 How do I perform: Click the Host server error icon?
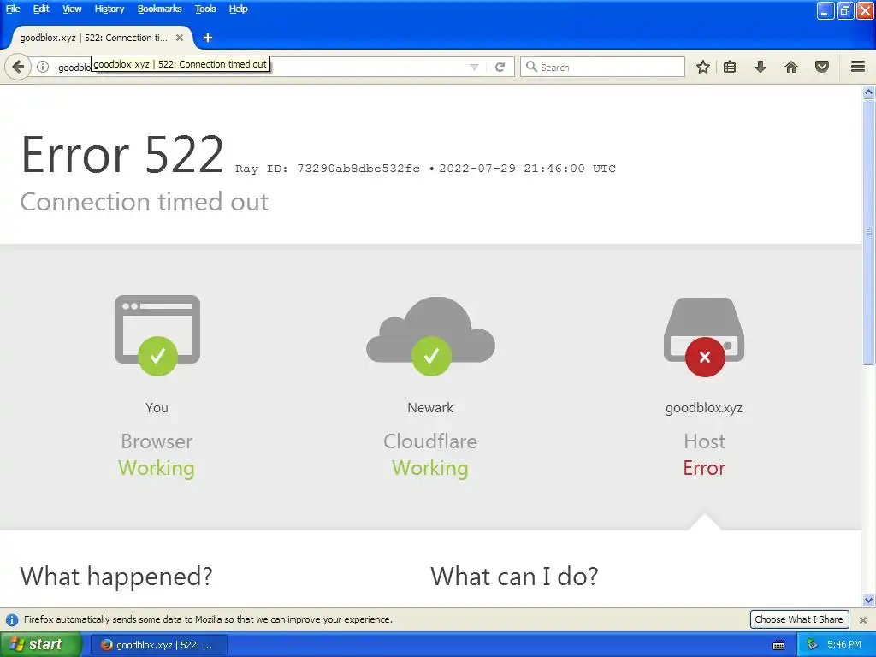tap(704, 336)
